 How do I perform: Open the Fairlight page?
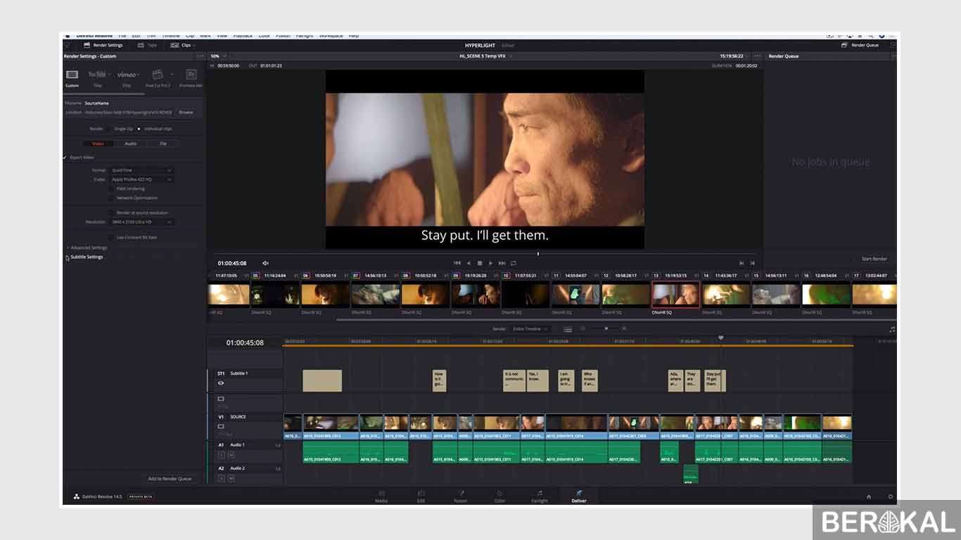click(x=539, y=496)
